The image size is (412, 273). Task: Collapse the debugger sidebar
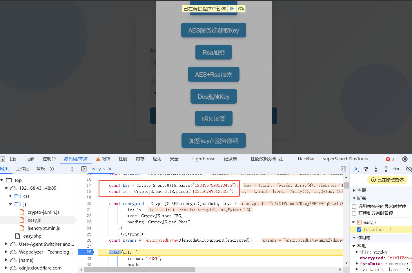point(343,169)
